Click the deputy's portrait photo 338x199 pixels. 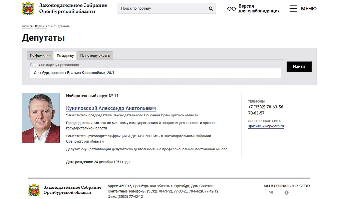(x=41, y=118)
